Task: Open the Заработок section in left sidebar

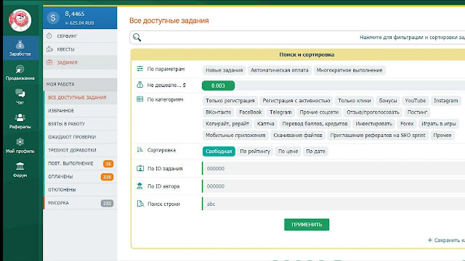Action: tap(20, 49)
